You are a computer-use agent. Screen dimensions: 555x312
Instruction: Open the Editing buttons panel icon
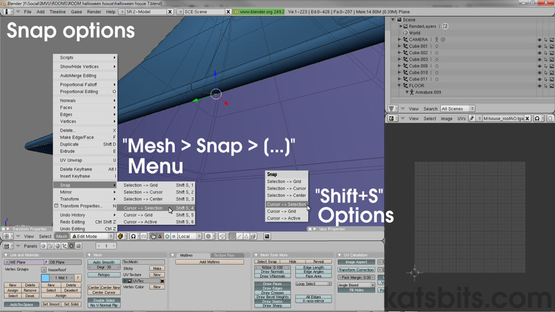[72, 246]
